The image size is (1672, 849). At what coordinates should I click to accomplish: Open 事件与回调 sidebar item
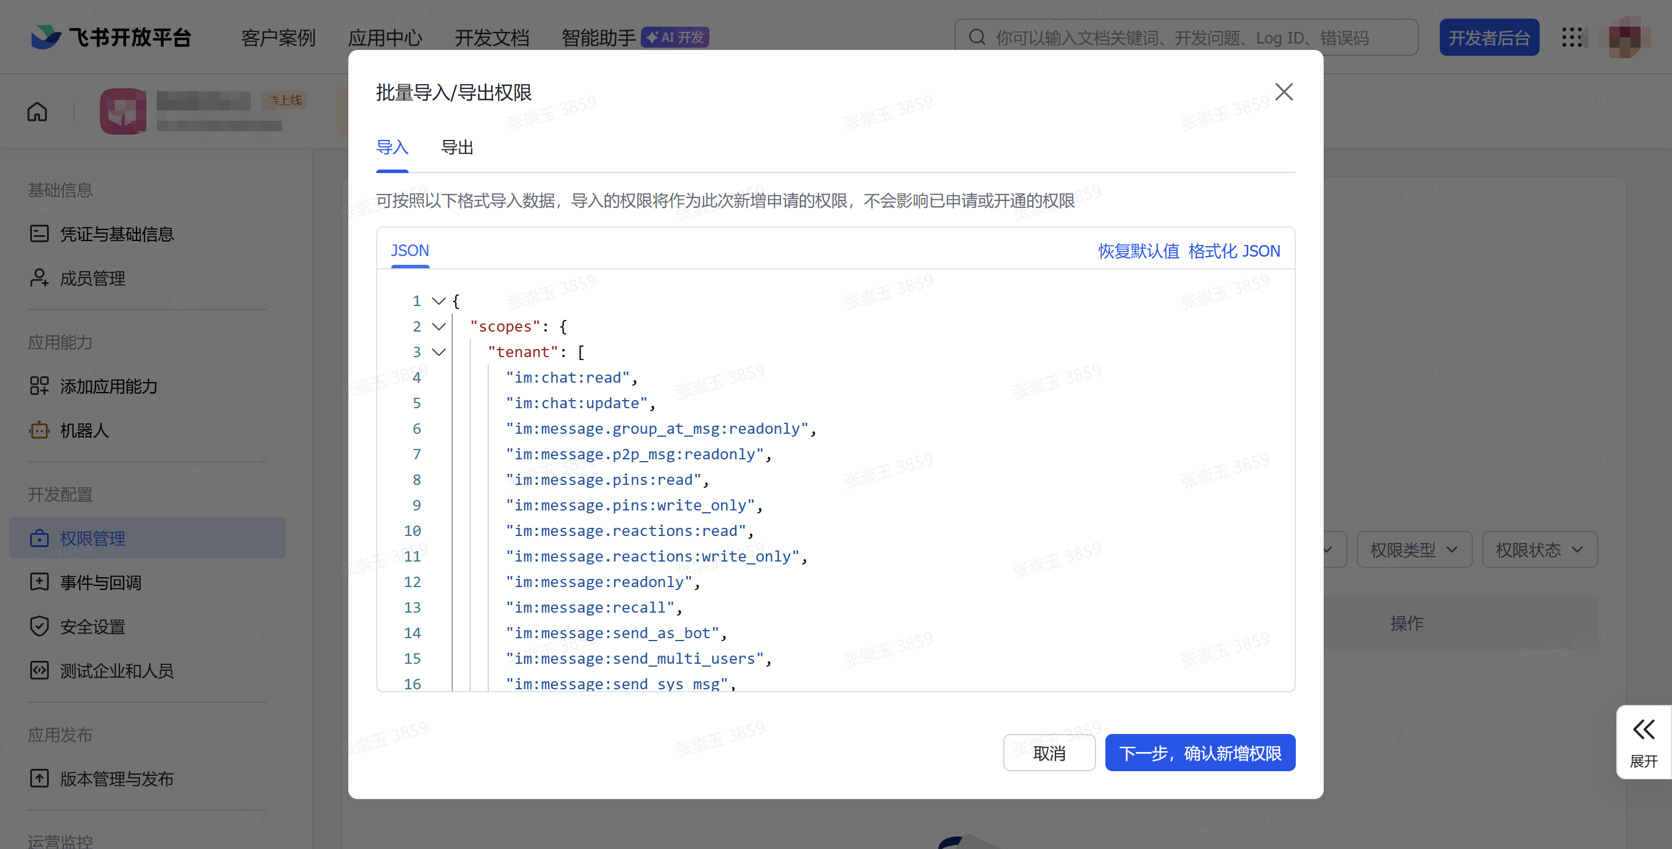point(100,582)
